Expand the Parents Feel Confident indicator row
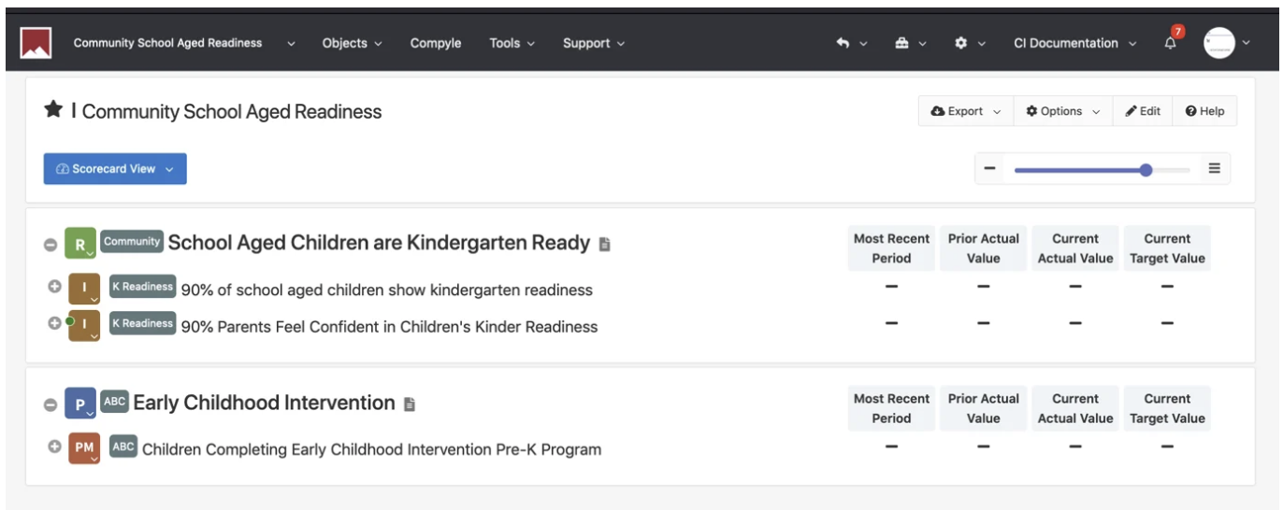This screenshot has height=510, width=1283. (x=54, y=323)
